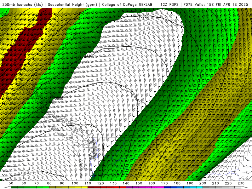
Task: Select the 10560 height contour label
Action: click(55, 129)
